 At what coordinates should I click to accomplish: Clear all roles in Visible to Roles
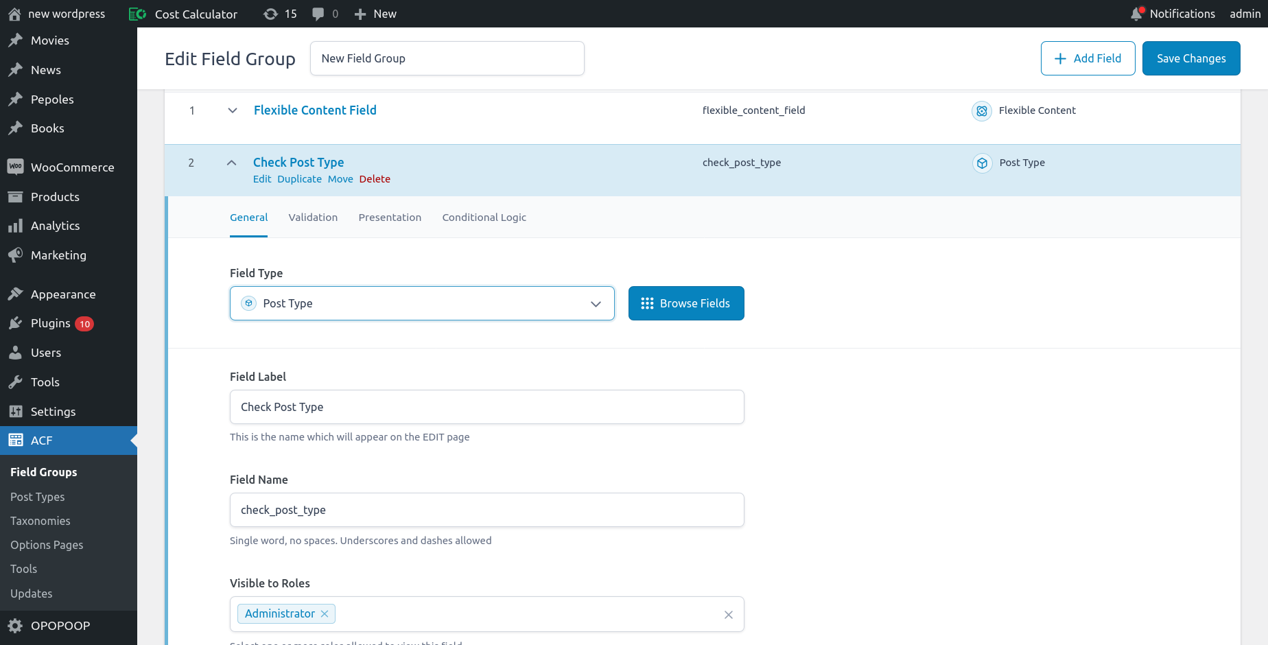[x=729, y=615]
